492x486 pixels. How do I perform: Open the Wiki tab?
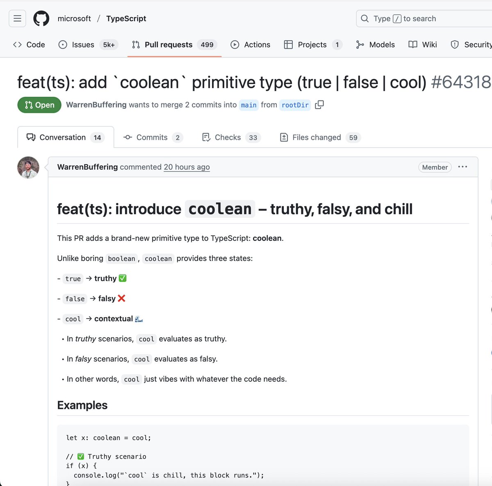tap(423, 45)
